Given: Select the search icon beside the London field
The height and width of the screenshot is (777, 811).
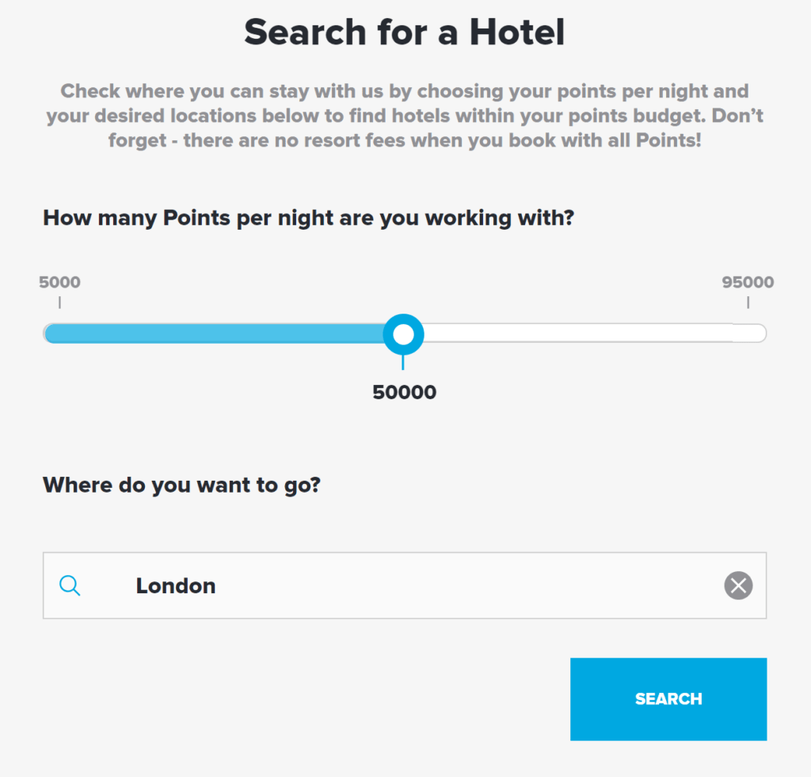Looking at the screenshot, I should (70, 586).
